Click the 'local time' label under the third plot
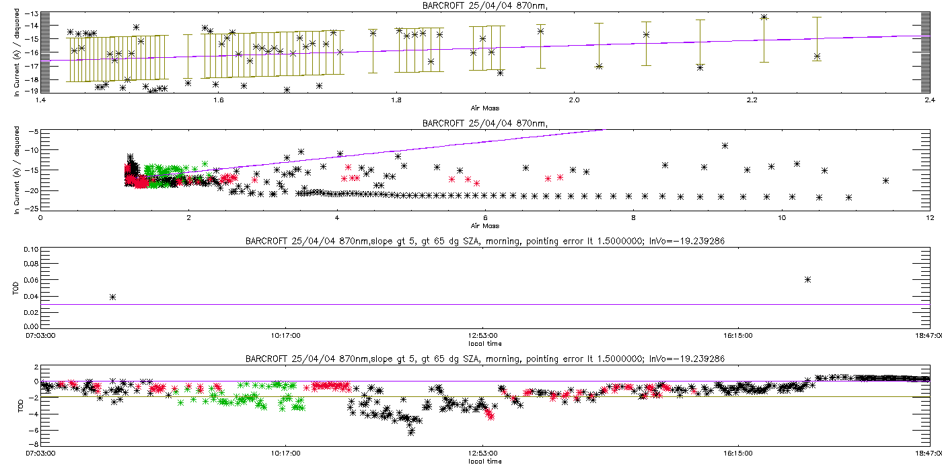The width and height of the screenshot is (942, 471). pyautogui.click(x=484, y=343)
